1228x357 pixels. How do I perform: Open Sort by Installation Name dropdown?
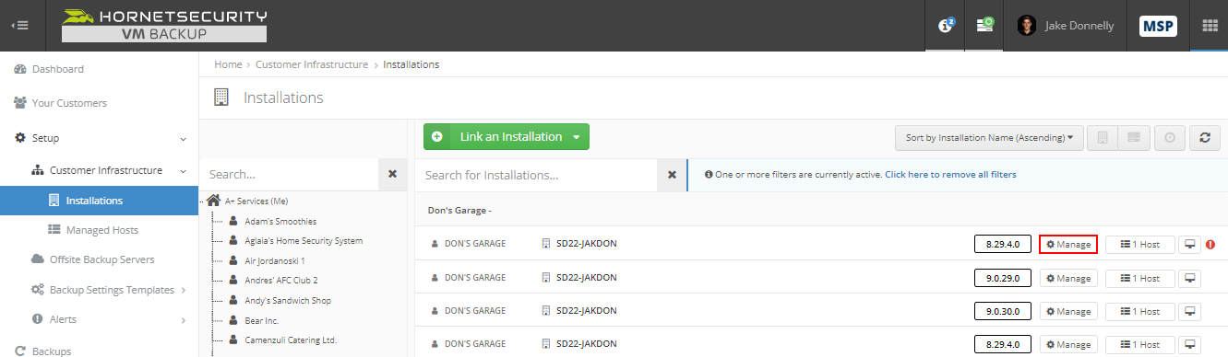pos(989,138)
